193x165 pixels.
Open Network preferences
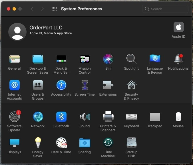point(38,117)
